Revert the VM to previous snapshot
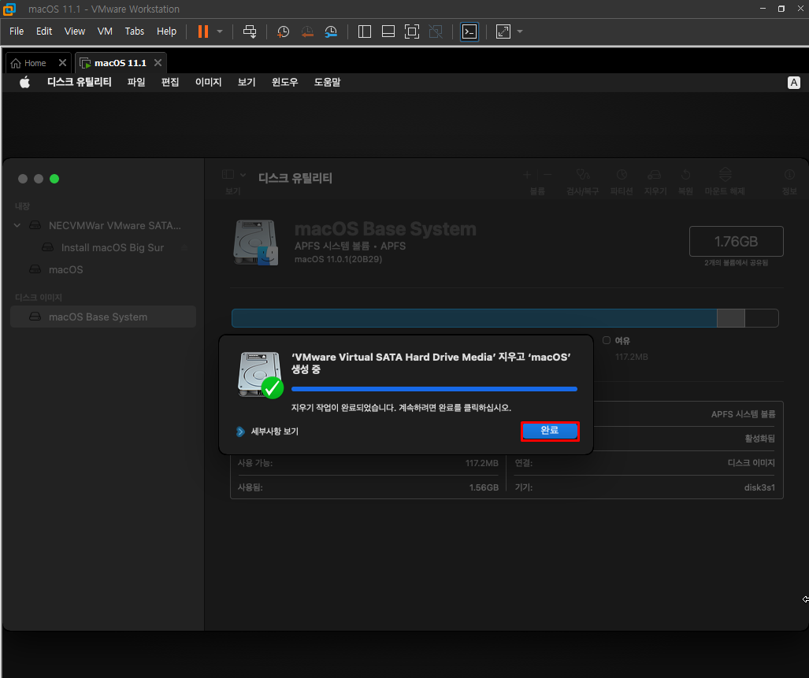 (x=307, y=31)
